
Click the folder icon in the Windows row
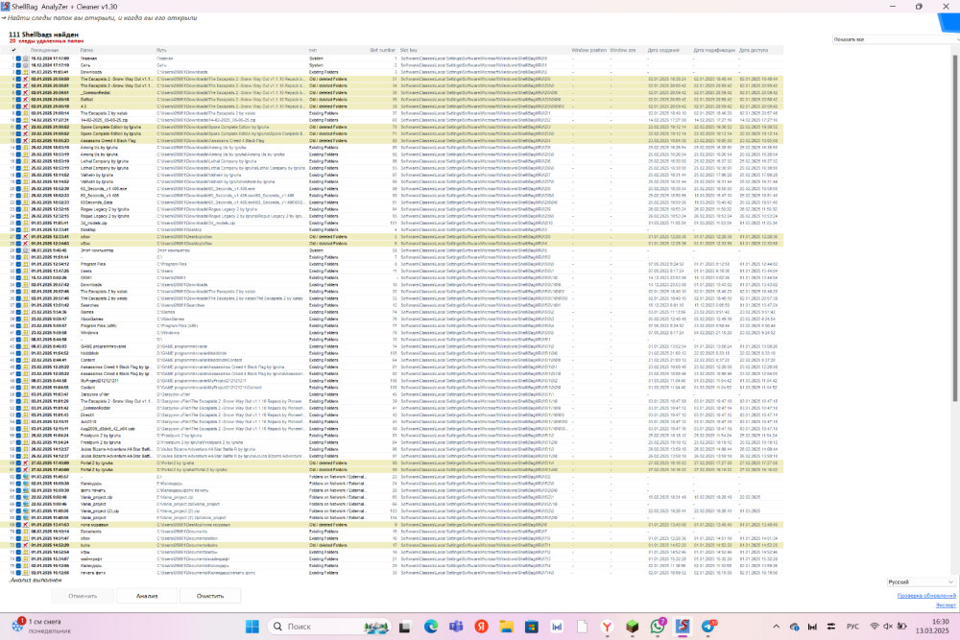click(x=25, y=332)
